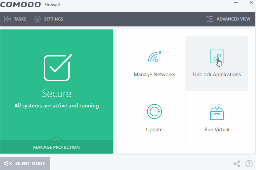Click the Run Virtual box icon
The height and width of the screenshot is (170, 256).
point(216,112)
